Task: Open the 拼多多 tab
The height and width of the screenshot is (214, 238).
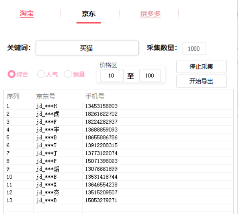Action: point(150,14)
